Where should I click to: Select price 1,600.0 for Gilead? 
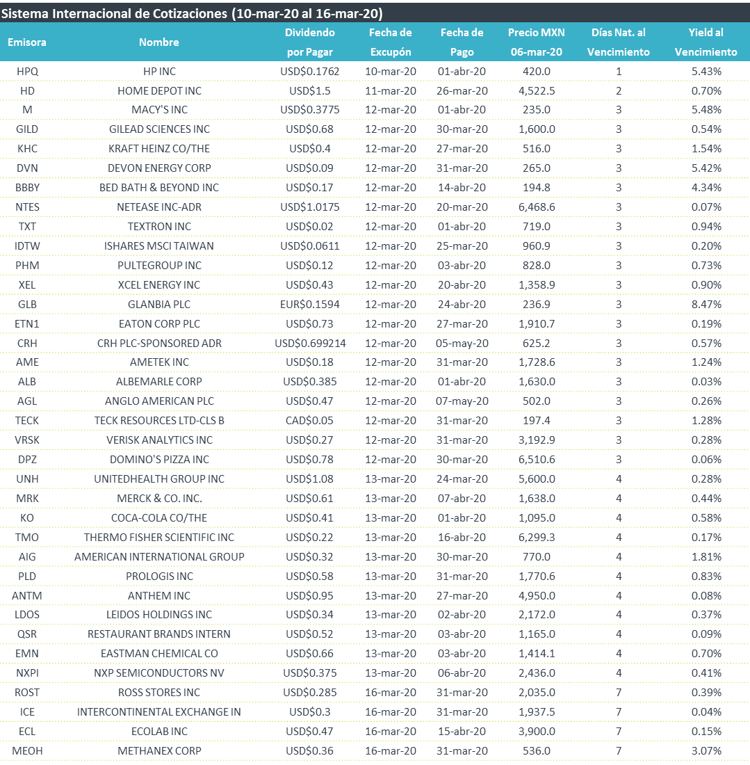(x=537, y=129)
